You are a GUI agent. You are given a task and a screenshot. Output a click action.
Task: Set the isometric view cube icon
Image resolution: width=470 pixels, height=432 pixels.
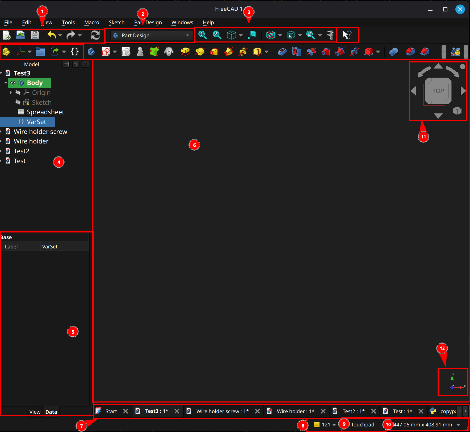(231, 35)
